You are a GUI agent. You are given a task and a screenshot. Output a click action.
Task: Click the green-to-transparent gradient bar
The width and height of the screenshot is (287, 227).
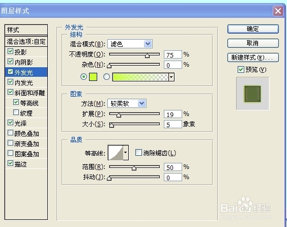click(140, 77)
